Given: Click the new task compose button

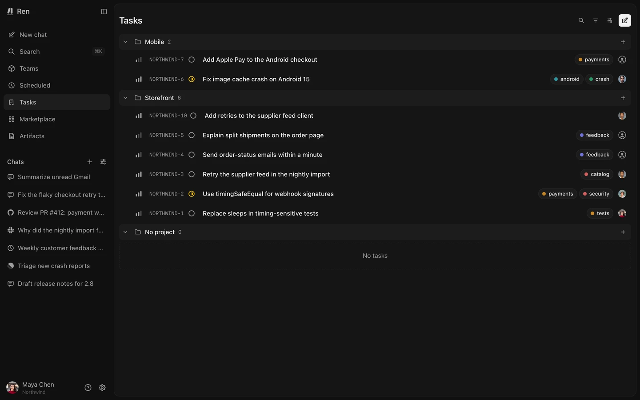Looking at the screenshot, I should click(x=625, y=20).
